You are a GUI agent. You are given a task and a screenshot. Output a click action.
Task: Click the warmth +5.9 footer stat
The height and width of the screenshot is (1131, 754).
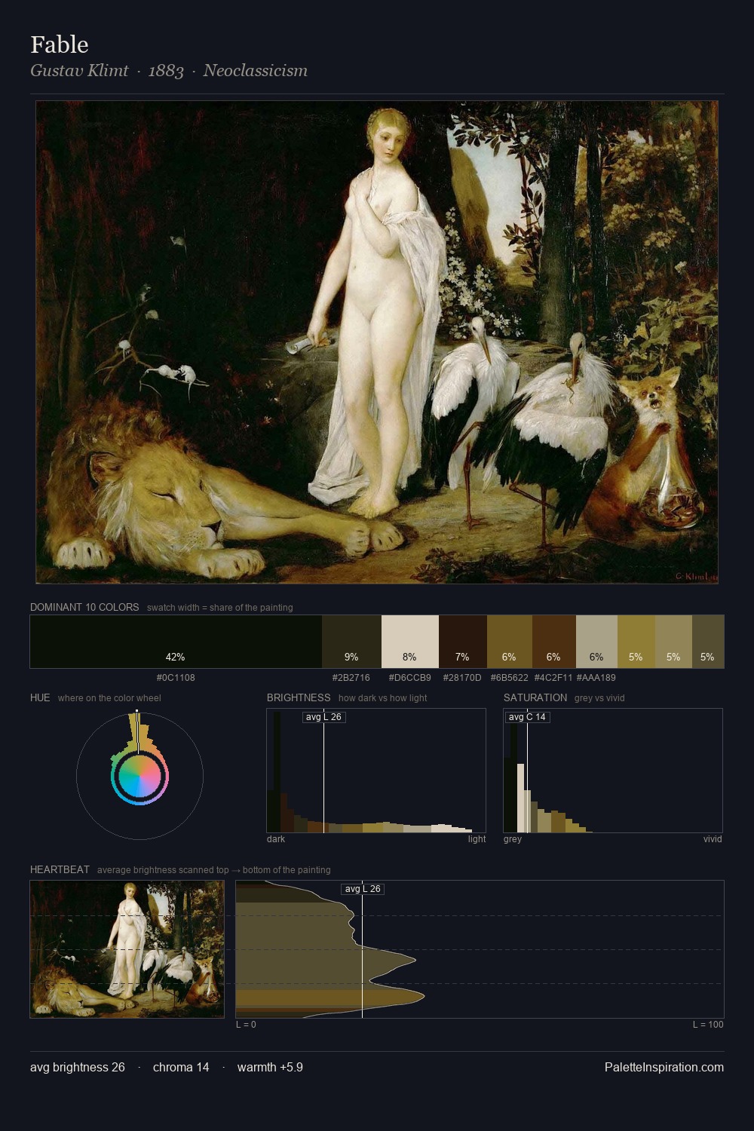[270, 1067]
